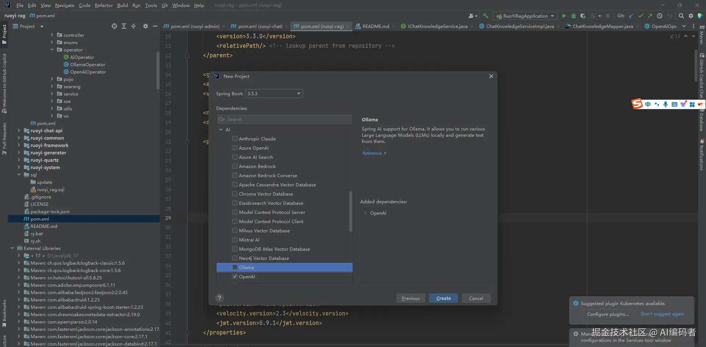Click the locate opened file crosshair icon
706x347 pixels.
(x=114, y=26)
